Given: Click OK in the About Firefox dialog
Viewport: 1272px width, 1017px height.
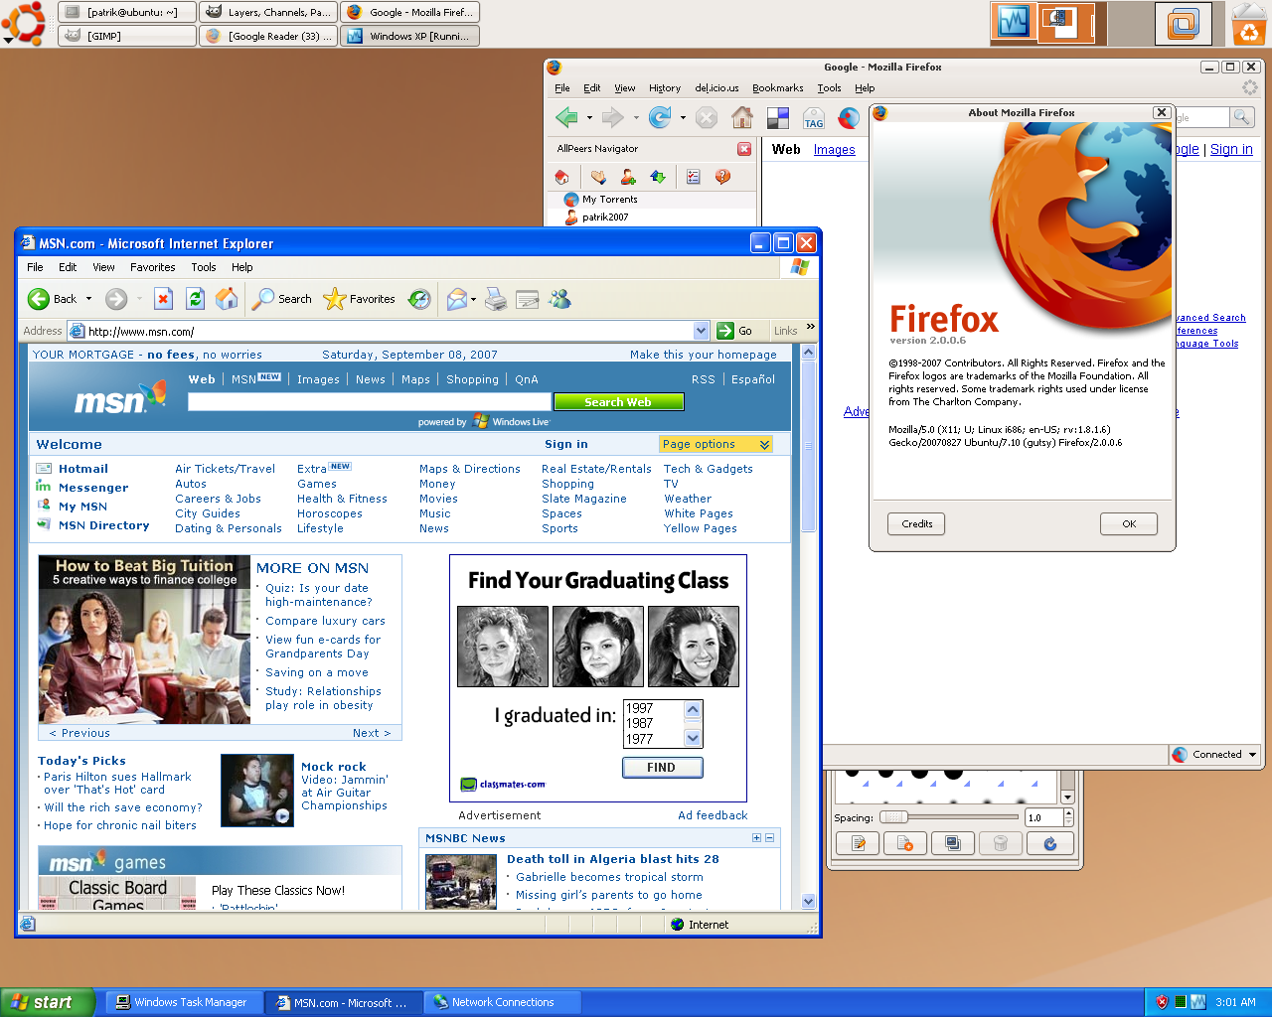Looking at the screenshot, I should coord(1129,523).
